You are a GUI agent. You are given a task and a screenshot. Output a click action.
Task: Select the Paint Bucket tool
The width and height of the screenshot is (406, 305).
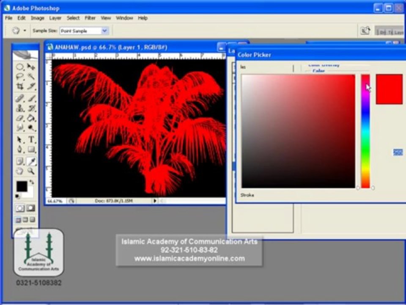click(31, 118)
